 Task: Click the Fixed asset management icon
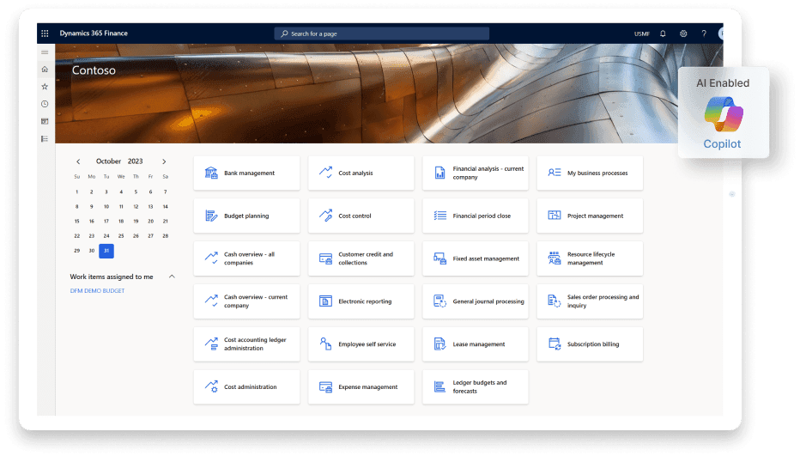439,258
